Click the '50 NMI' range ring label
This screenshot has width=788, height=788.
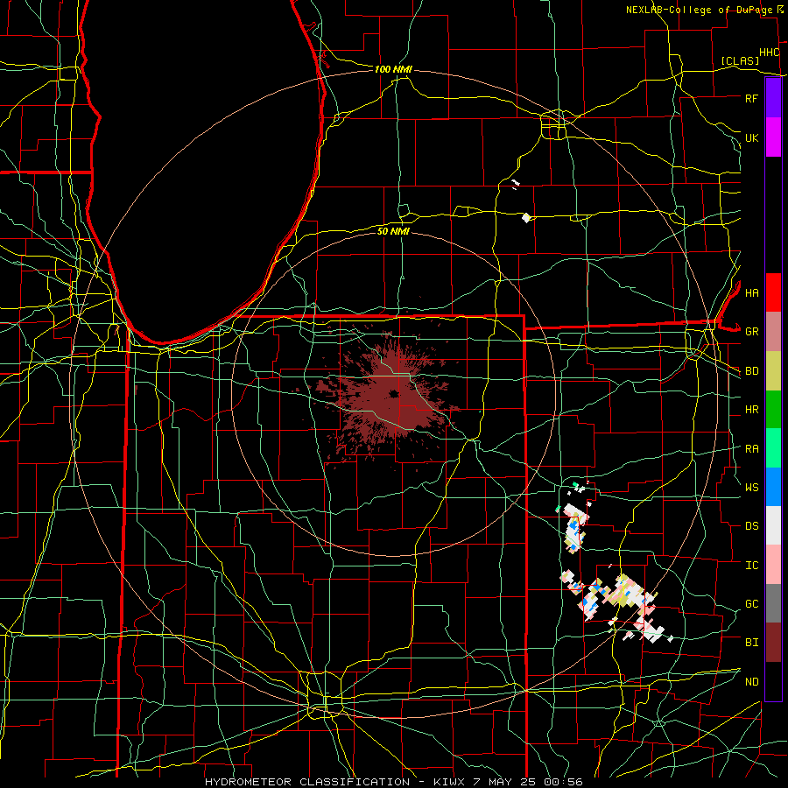393,231
